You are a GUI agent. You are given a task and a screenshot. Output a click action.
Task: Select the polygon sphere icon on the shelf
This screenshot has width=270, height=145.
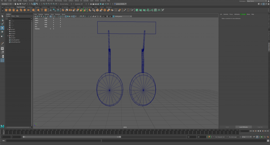tap(6, 10)
